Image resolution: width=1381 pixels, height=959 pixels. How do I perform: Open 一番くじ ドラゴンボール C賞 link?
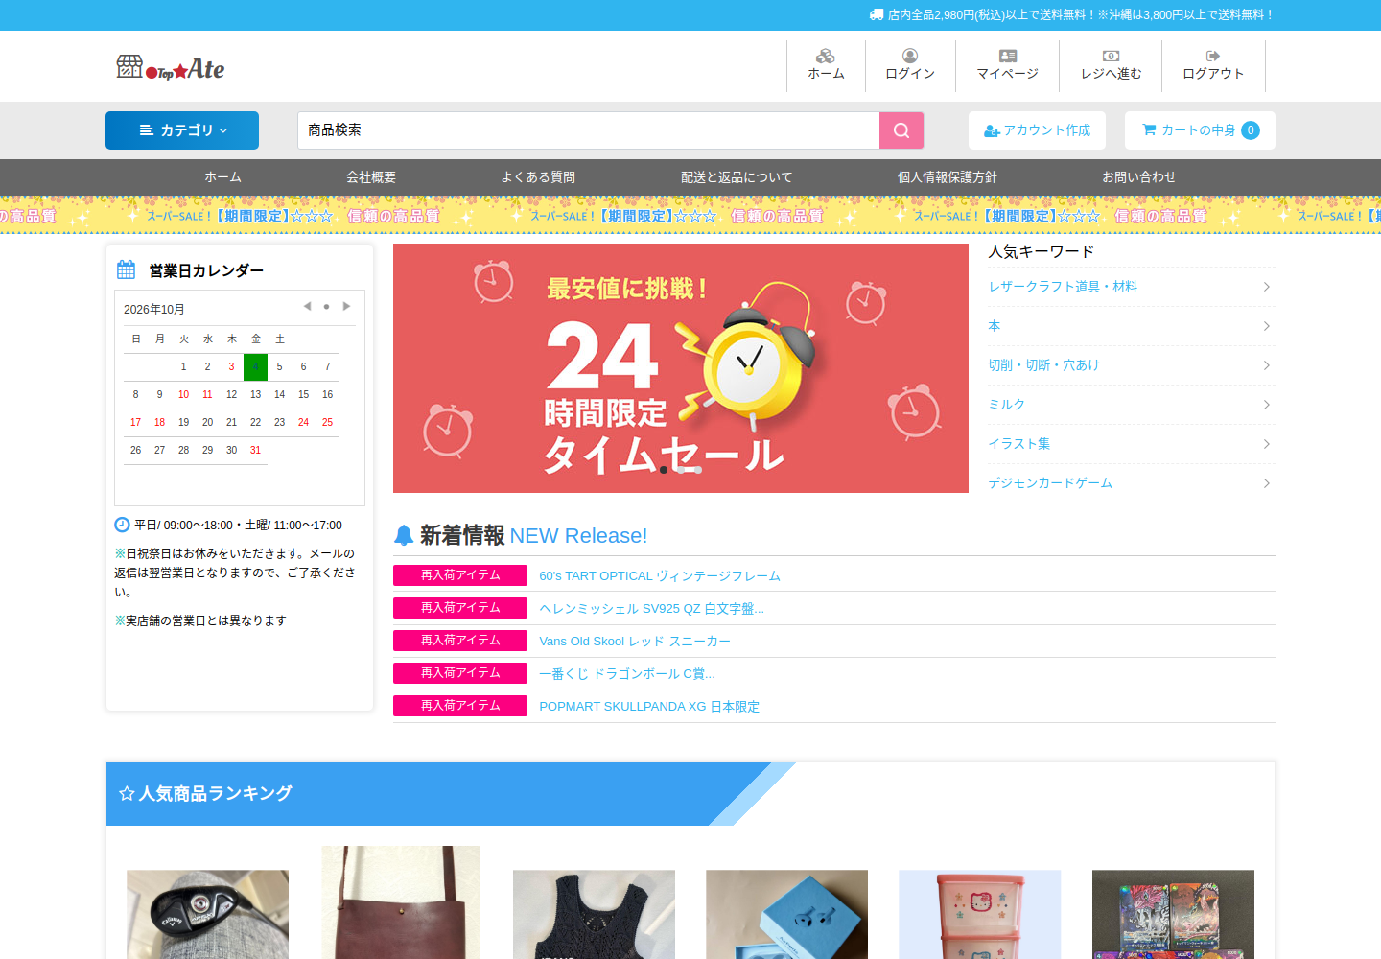coord(627,674)
